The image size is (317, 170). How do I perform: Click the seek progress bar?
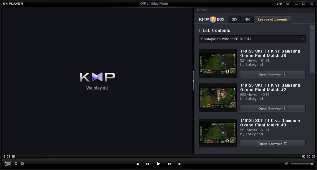point(158,156)
